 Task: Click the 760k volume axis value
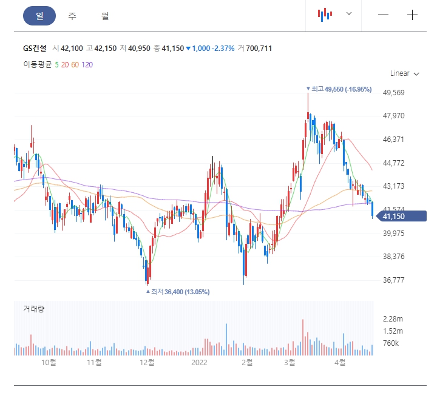391,343
